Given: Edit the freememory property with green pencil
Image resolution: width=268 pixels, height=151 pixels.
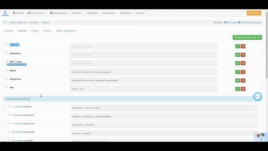Looking at the screenshot, I should (x=237, y=55).
